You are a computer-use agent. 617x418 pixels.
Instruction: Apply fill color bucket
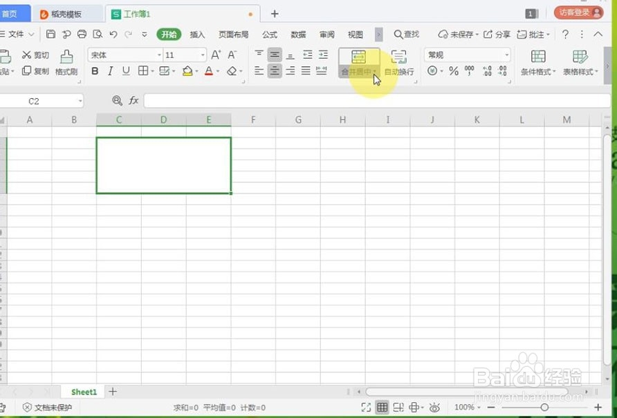(187, 71)
